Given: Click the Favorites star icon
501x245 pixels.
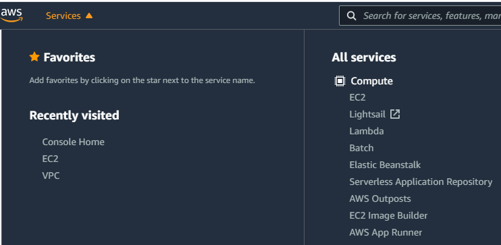Looking at the screenshot, I should 34,57.
